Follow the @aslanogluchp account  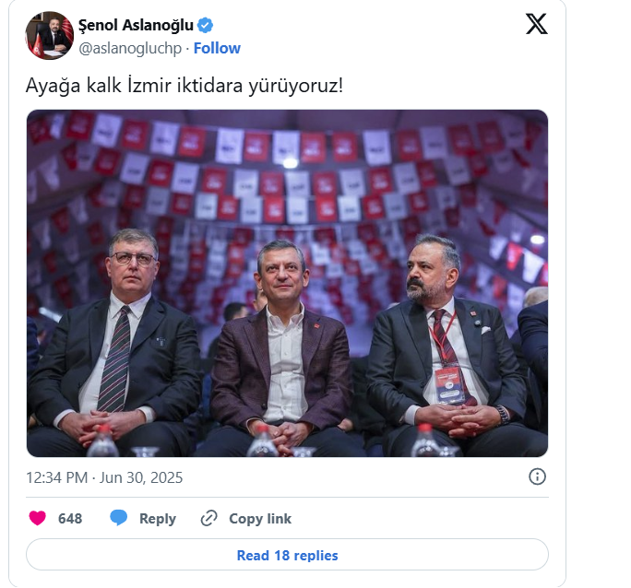[x=217, y=48]
